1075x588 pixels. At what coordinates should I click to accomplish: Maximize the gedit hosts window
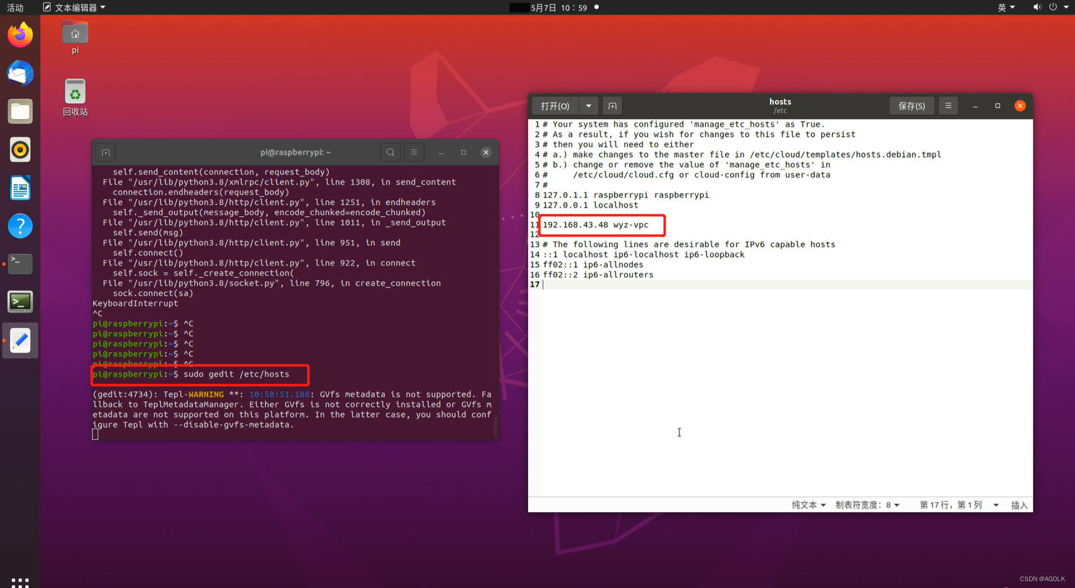[997, 106]
